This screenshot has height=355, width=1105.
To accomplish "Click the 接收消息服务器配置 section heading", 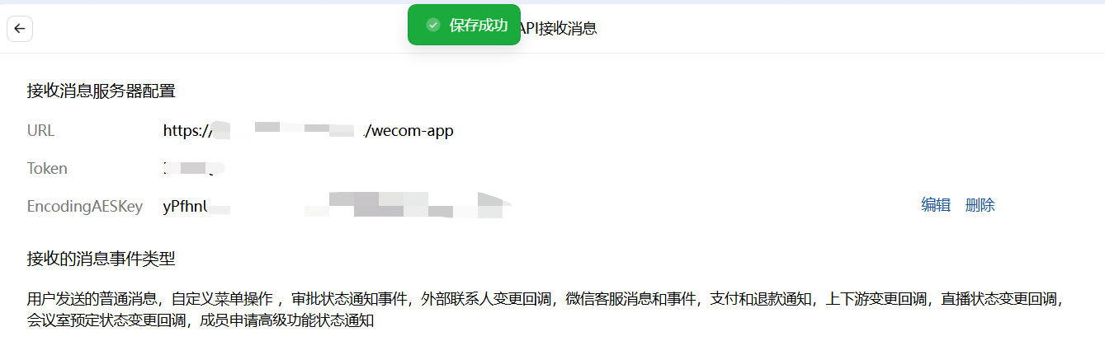I will tap(101, 91).
